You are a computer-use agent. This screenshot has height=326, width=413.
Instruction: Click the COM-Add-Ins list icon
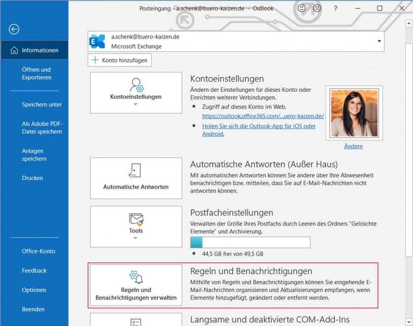tap(136, 322)
